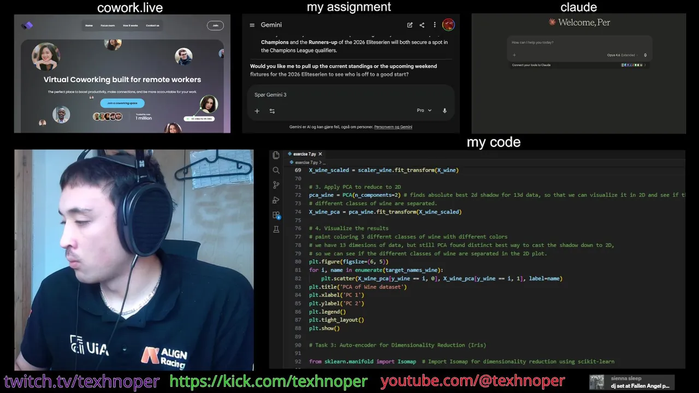
Task: Click the youtube.com/@texhnoper overlay text
Action: coord(472,381)
